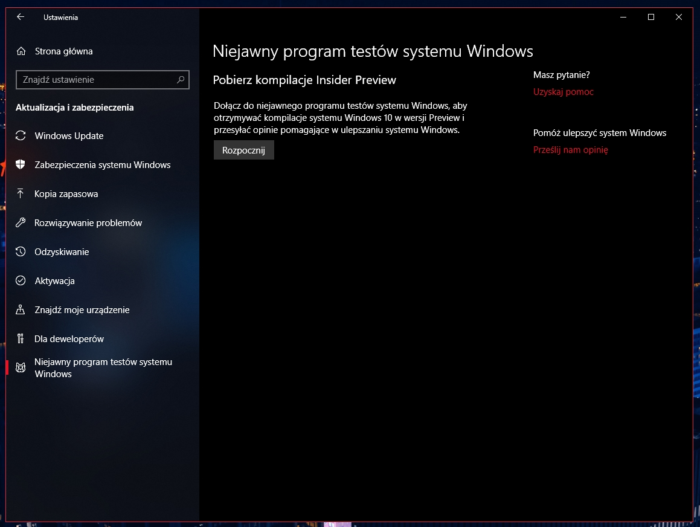This screenshot has height=527, width=700.
Task: Click the Kopia zapasowa backup icon
Action: 21,193
